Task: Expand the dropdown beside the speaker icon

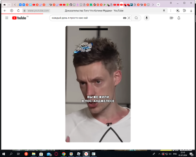Action: [x=9, y=5]
